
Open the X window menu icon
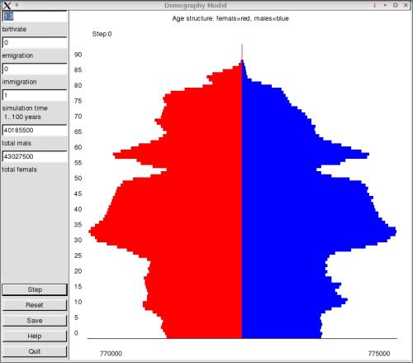[7, 5]
